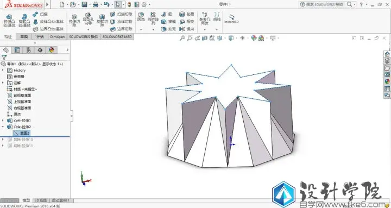Open Reference Geometry (参考几何体) tool

point(205,18)
